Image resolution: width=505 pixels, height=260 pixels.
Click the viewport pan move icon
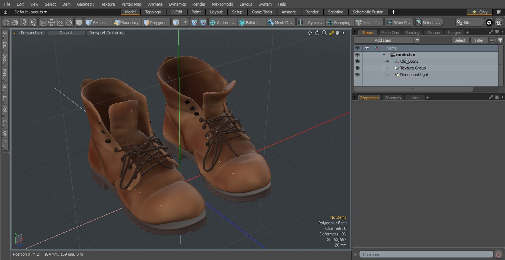pyautogui.click(x=310, y=33)
